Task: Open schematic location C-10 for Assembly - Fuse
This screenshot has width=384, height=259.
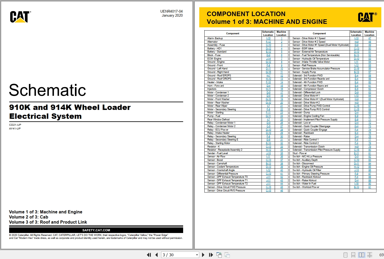Action: [268, 45]
